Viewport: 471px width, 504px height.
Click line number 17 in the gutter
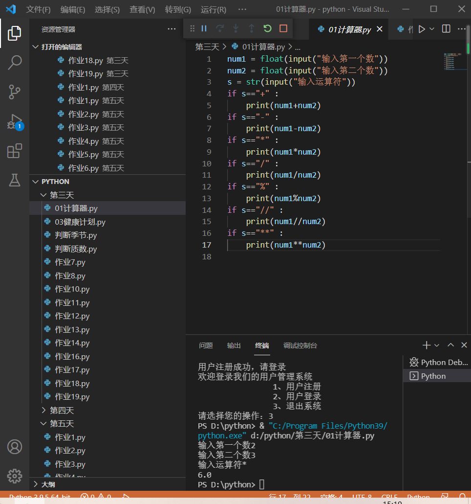tap(207, 245)
